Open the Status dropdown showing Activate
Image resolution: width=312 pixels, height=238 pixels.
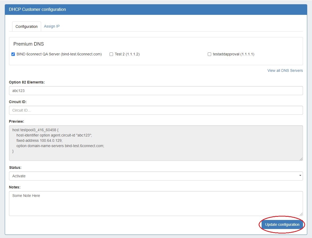click(x=156, y=176)
